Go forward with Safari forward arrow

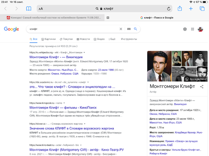(17, 9)
